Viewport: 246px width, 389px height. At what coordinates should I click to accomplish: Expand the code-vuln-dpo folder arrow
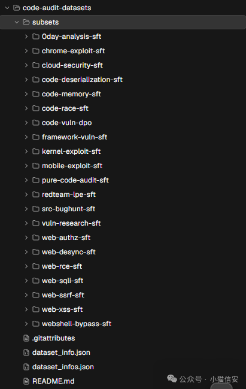[26, 123]
